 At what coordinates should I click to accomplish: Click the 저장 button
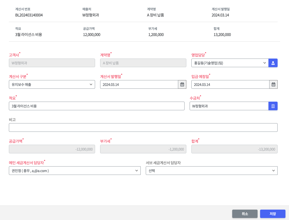(x=273, y=214)
